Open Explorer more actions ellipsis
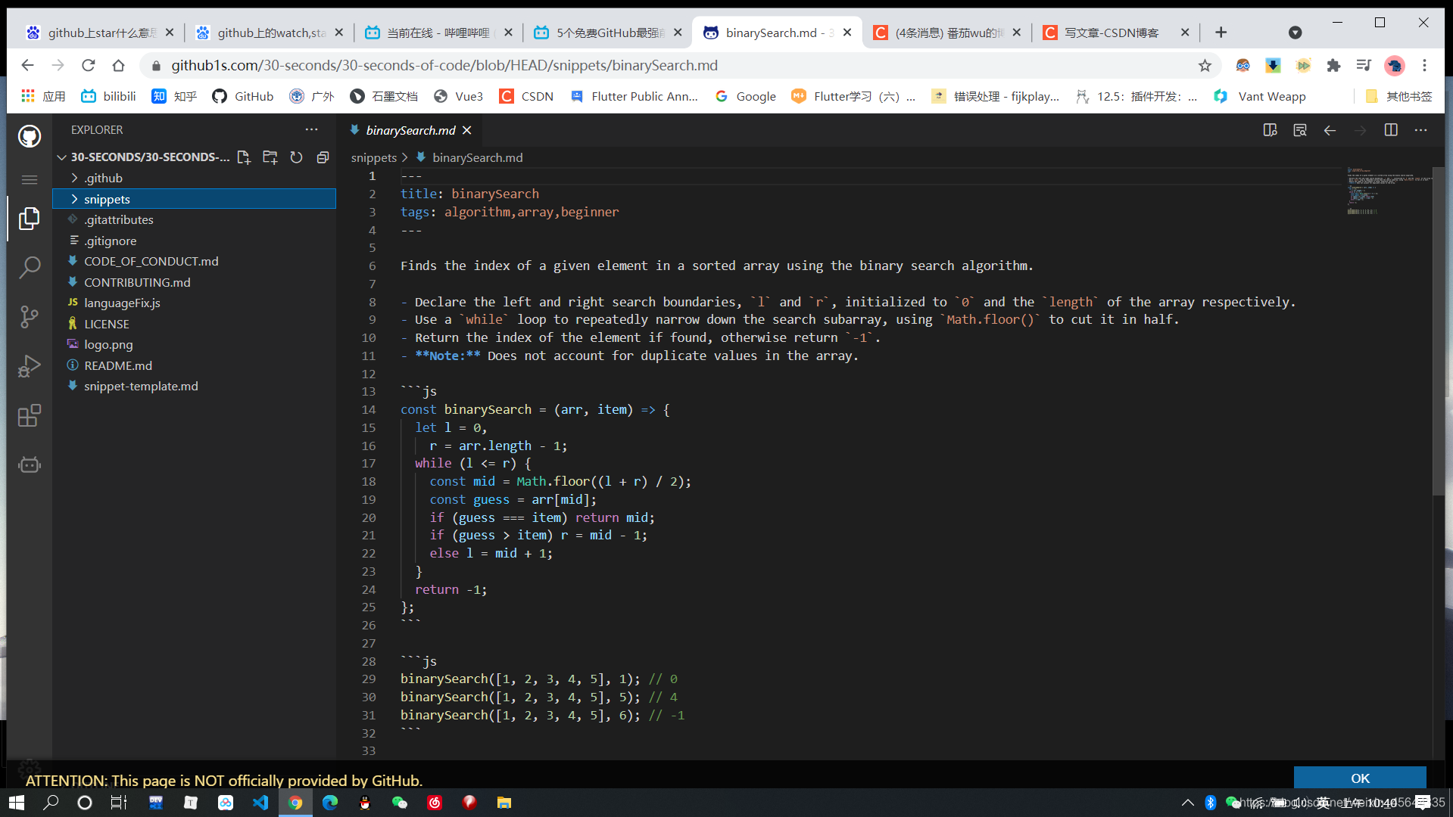 [x=311, y=130]
